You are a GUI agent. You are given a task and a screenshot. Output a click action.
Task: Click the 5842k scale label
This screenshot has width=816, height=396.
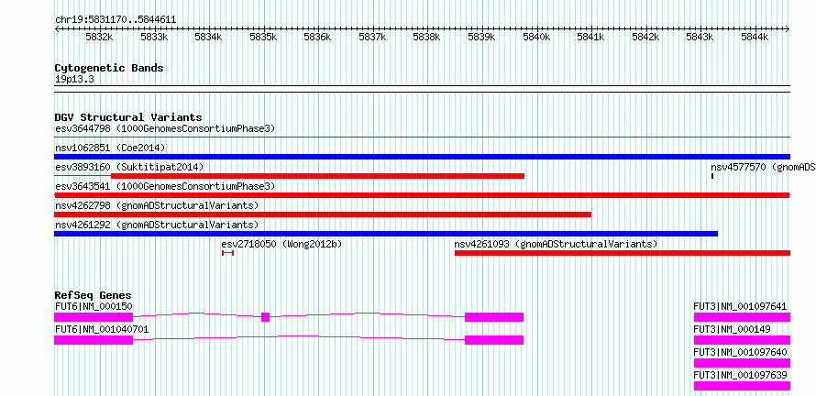645,38
